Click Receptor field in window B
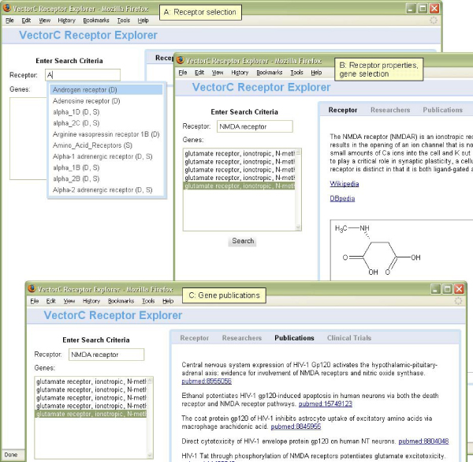This screenshot has width=473, height=462. (x=255, y=126)
